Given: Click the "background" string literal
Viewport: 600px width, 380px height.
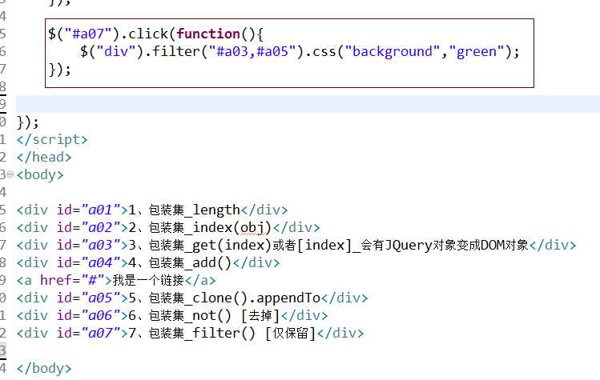Looking at the screenshot, I should [393, 52].
